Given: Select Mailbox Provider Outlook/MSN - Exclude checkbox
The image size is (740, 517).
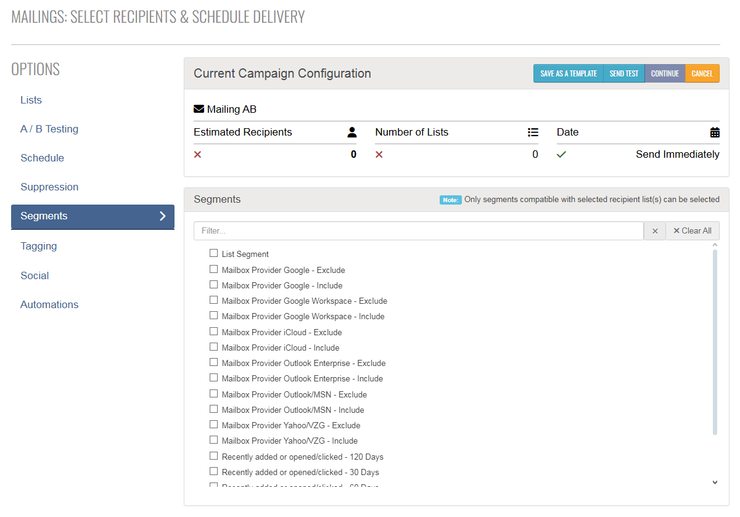Looking at the screenshot, I should 213,394.
